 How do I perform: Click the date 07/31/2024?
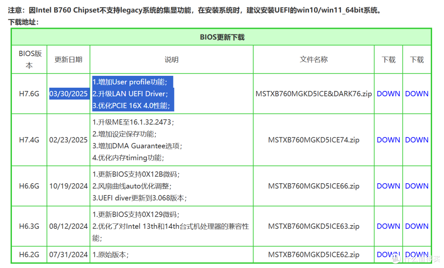point(69,255)
